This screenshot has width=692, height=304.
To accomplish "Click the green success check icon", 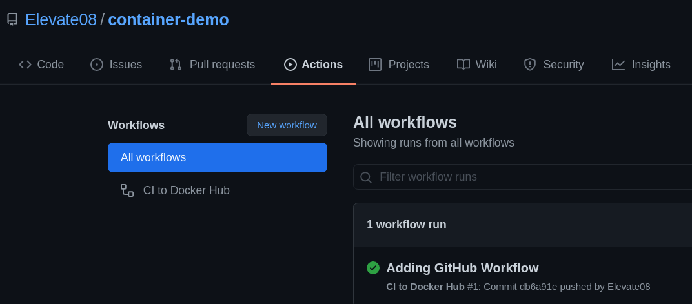I will [x=373, y=268].
